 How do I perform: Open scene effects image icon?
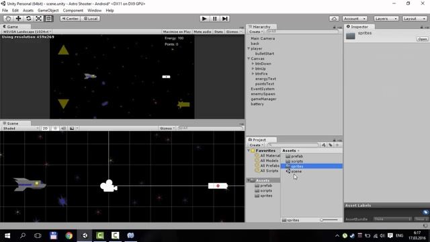tap(72, 128)
